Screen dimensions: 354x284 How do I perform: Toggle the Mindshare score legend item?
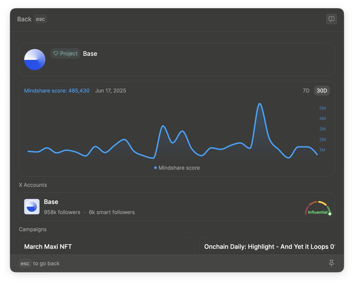click(x=177, y=168)
